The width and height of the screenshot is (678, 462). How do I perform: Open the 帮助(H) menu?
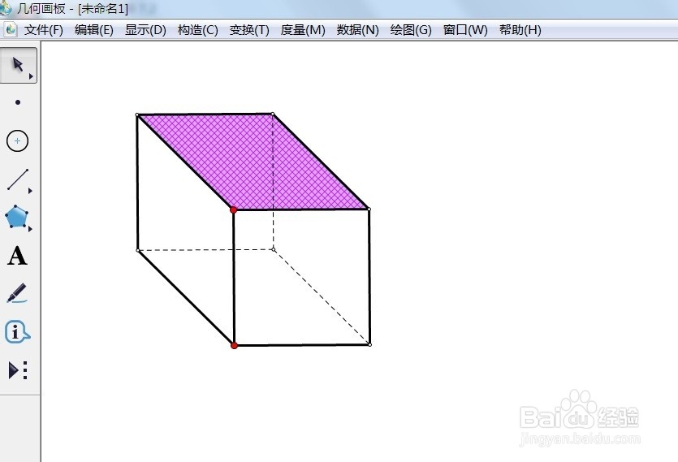(520, 30)
